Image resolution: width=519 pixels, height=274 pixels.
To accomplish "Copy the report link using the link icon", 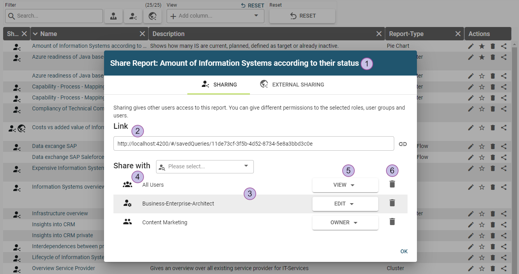I will [402, 144].
